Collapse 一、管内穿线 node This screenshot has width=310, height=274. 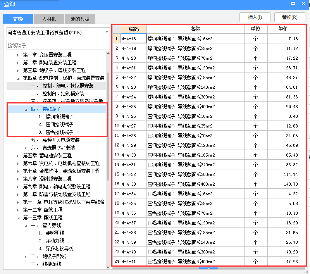point(26,226)
